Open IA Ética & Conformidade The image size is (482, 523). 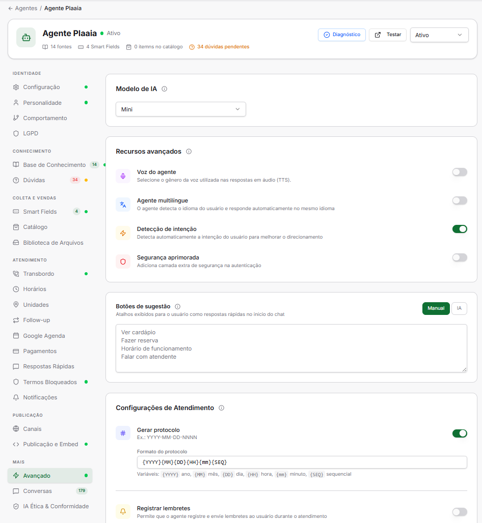[x=50, y=506]
